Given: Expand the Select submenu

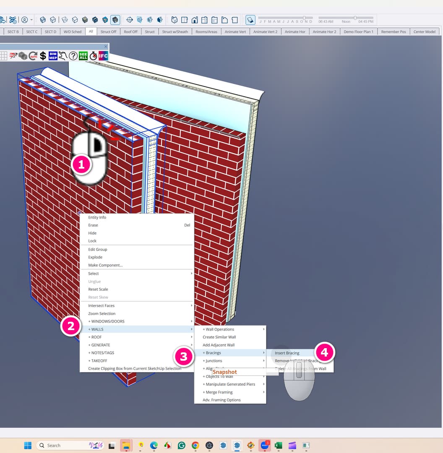Looking at the screenshot, I should [x=137, y=273].
